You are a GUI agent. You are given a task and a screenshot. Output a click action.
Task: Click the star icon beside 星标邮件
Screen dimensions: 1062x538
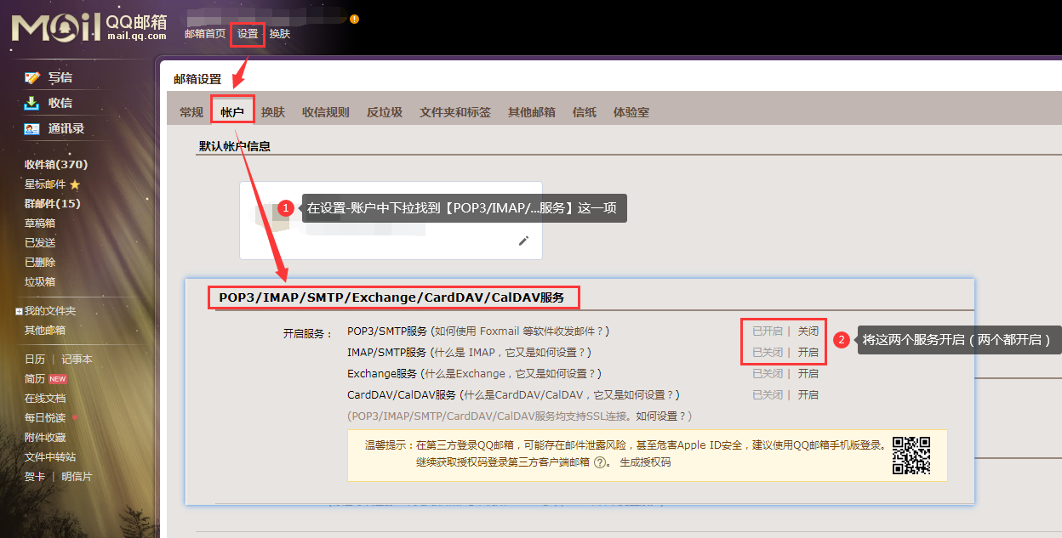click(x=75, y=184)
